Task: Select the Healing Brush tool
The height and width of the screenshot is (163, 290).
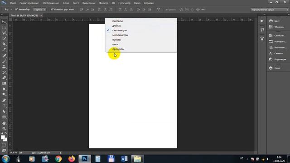Action: point(4,55)
